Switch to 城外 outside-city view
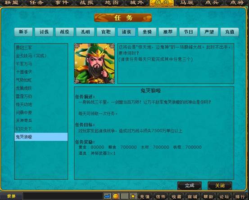 pos(136,3)
